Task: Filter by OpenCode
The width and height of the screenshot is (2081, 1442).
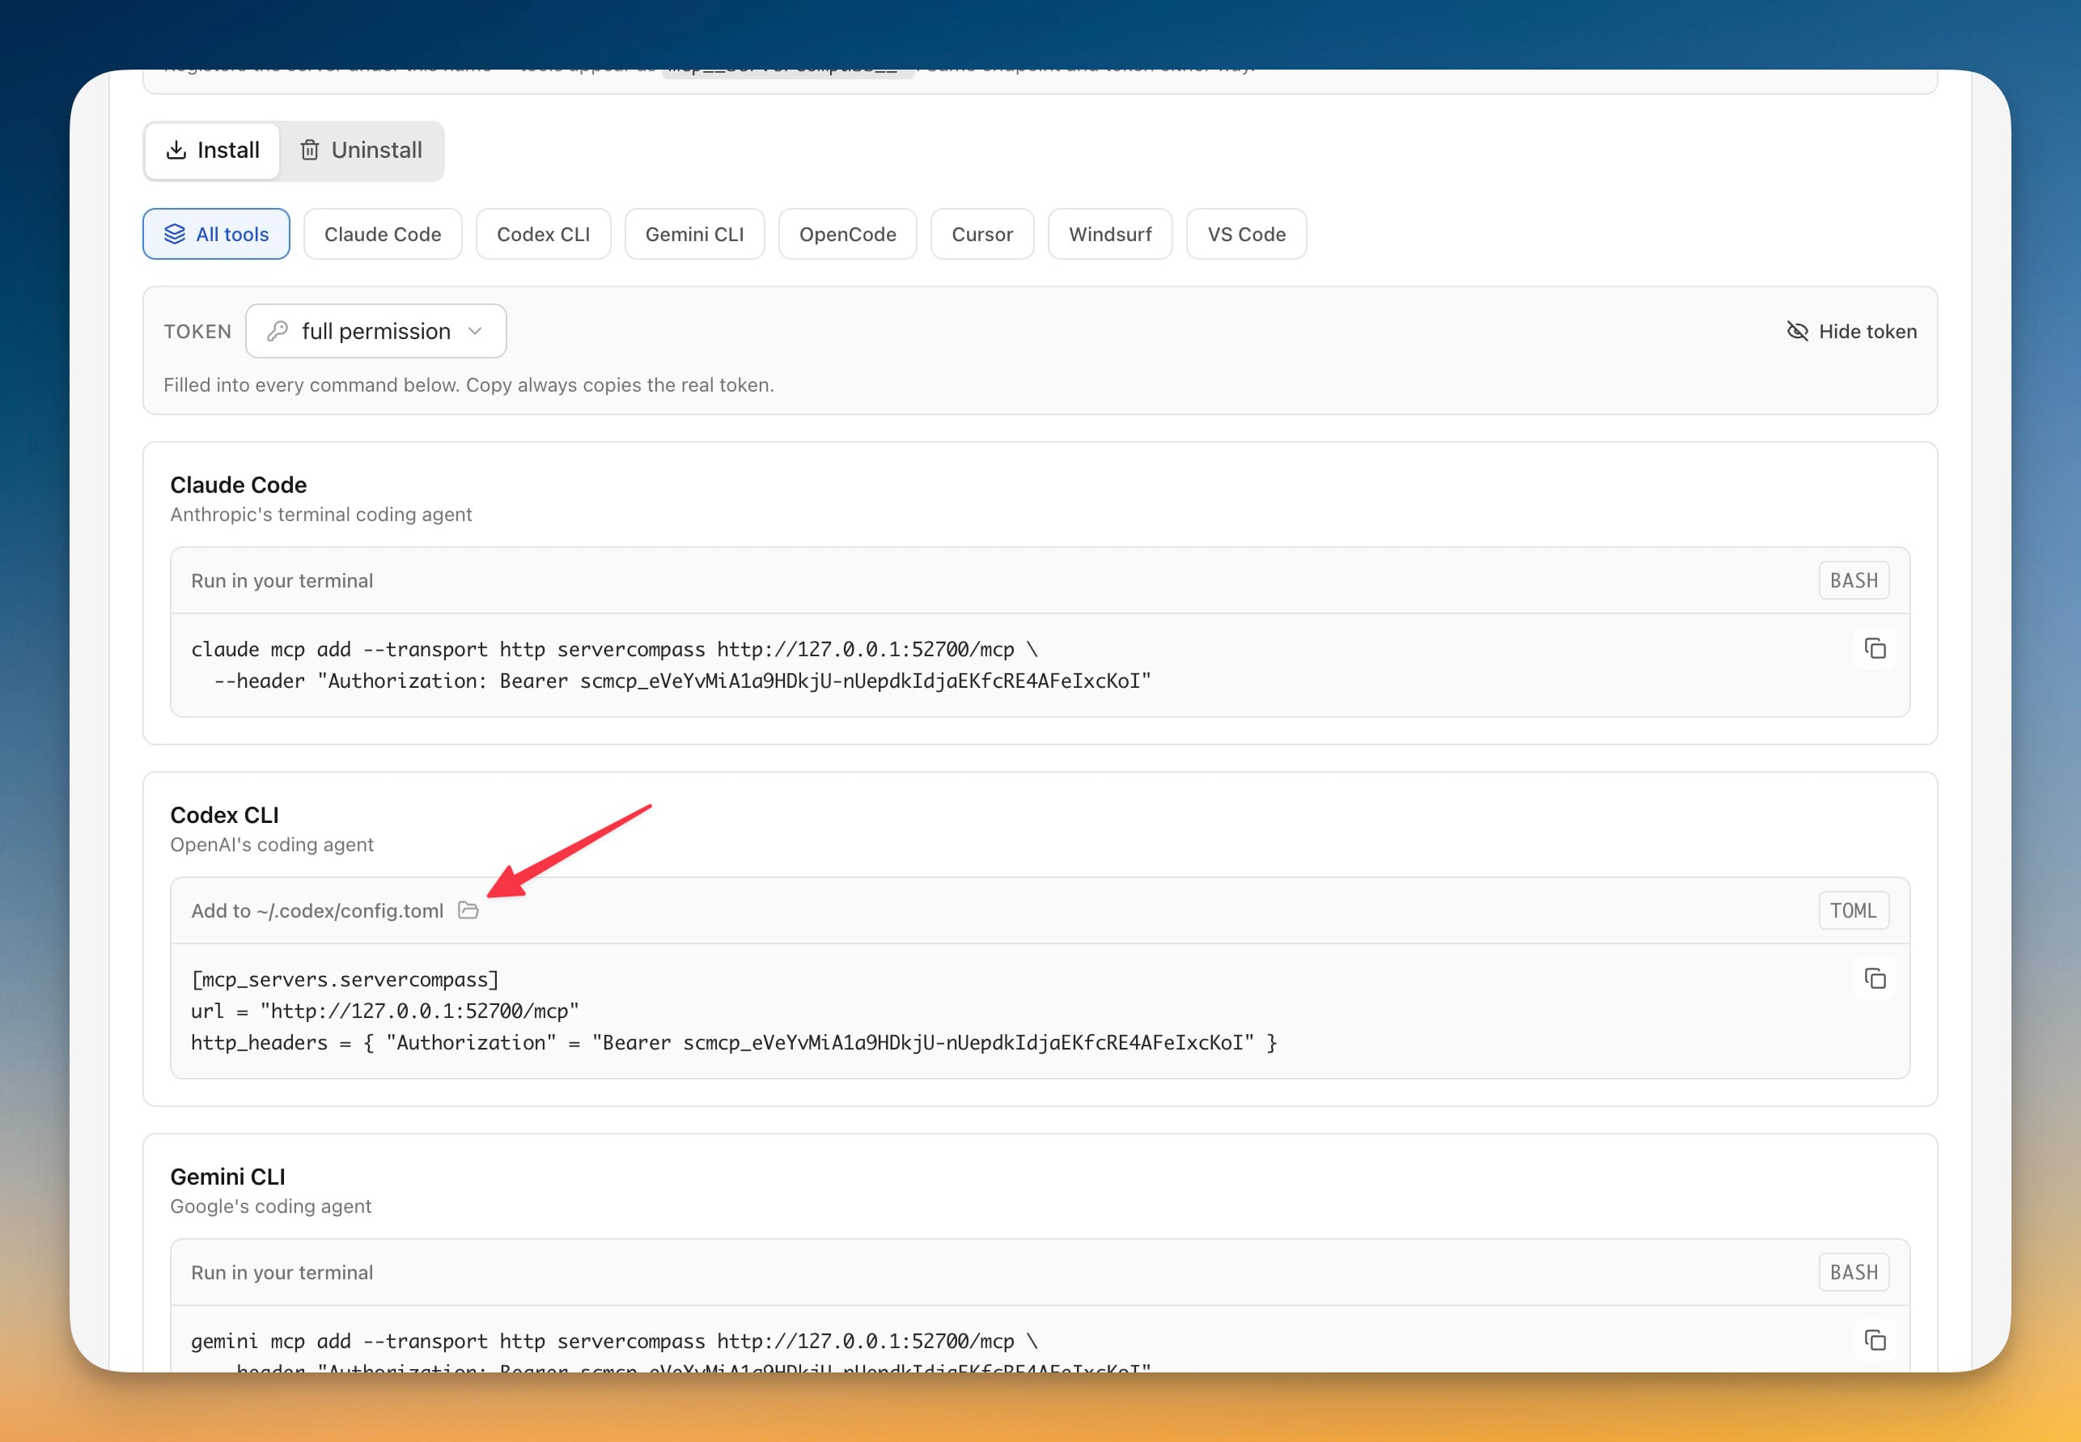Action: coord(847,234)
